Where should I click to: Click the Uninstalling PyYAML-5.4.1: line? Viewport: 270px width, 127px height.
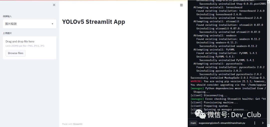tap(215, 57)
